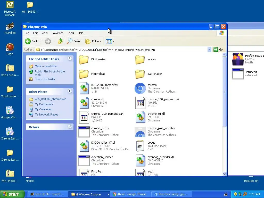Image resolution: width=264 pixels, height=198 pixels.
Task: Select the elevation_service application icon
Action: pos(84,161)
